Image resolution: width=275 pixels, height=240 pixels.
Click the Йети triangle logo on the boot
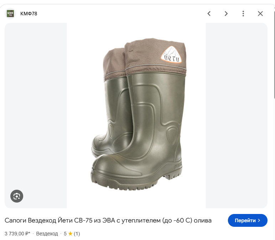172,55
